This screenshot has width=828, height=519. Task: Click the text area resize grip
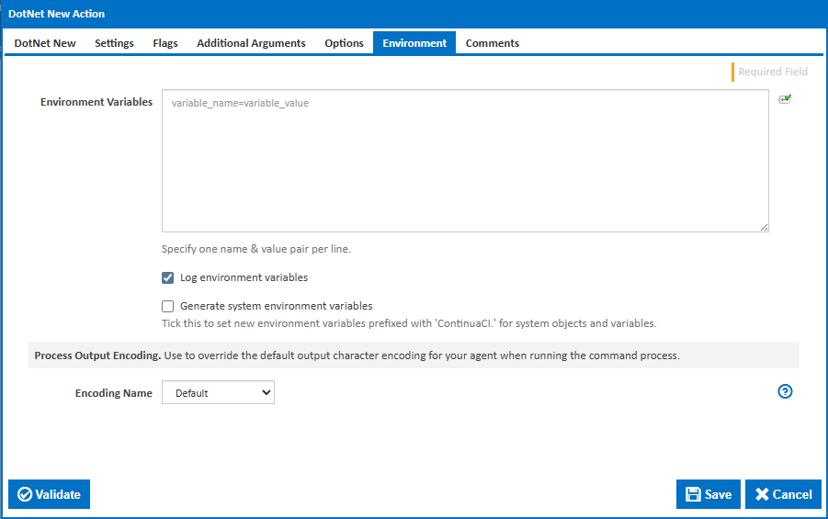[x=764, y=228]
